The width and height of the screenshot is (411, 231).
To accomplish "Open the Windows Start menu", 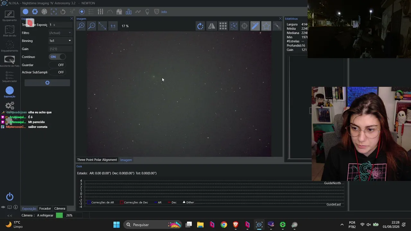I will pyautogui.click(x=117, y=225).
